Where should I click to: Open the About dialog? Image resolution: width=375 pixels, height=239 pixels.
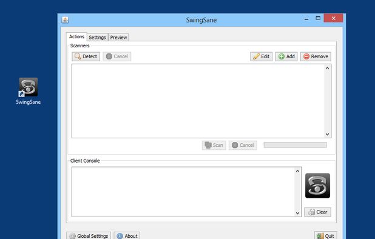(127, 236)
